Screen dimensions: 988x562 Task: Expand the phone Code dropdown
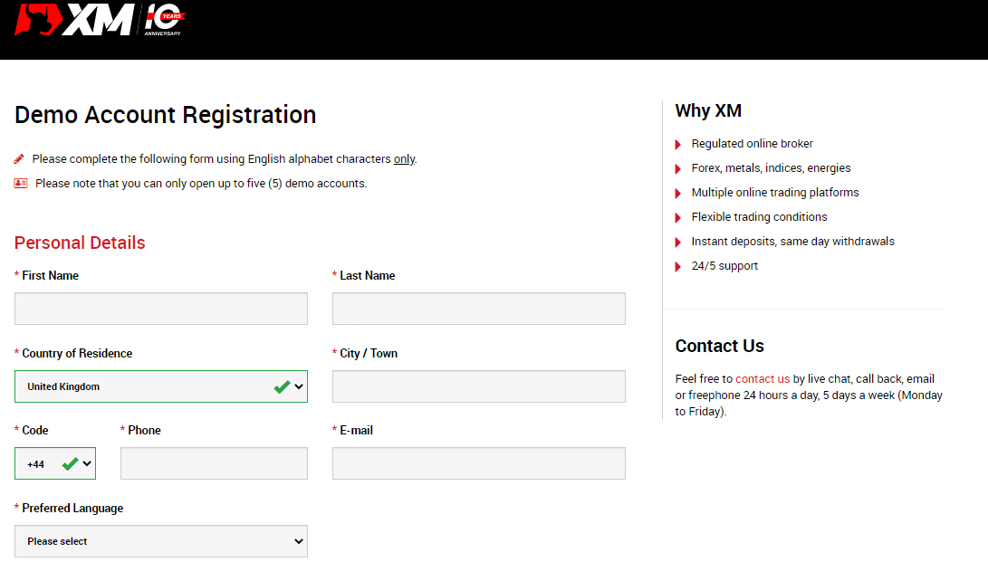point(55,464)
